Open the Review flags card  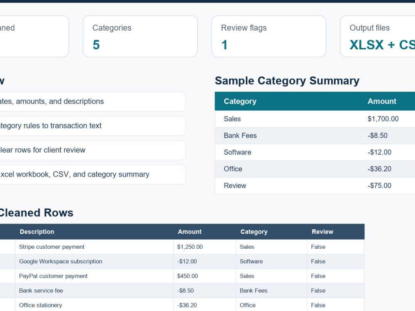(269, 36)
